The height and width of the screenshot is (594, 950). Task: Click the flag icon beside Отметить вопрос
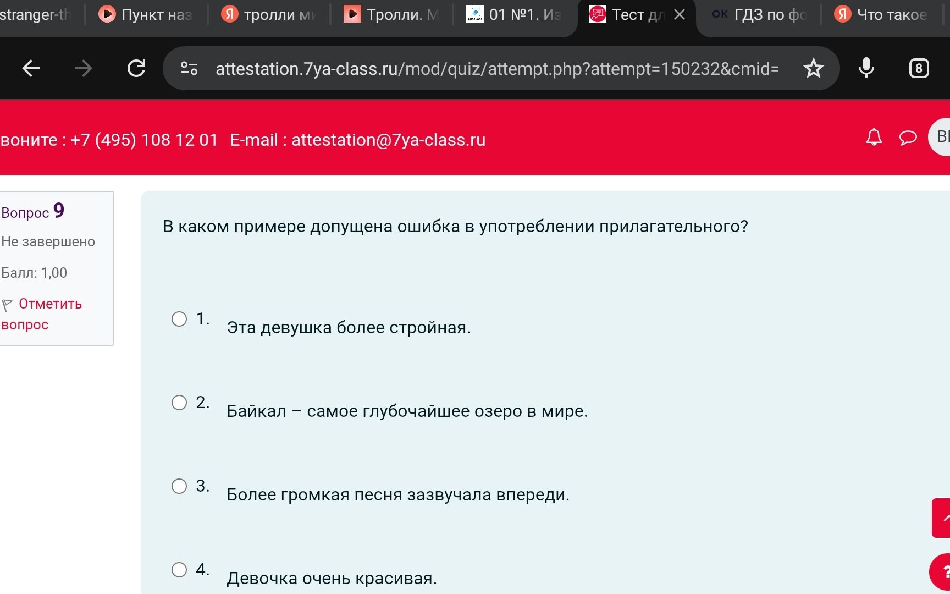7,305
